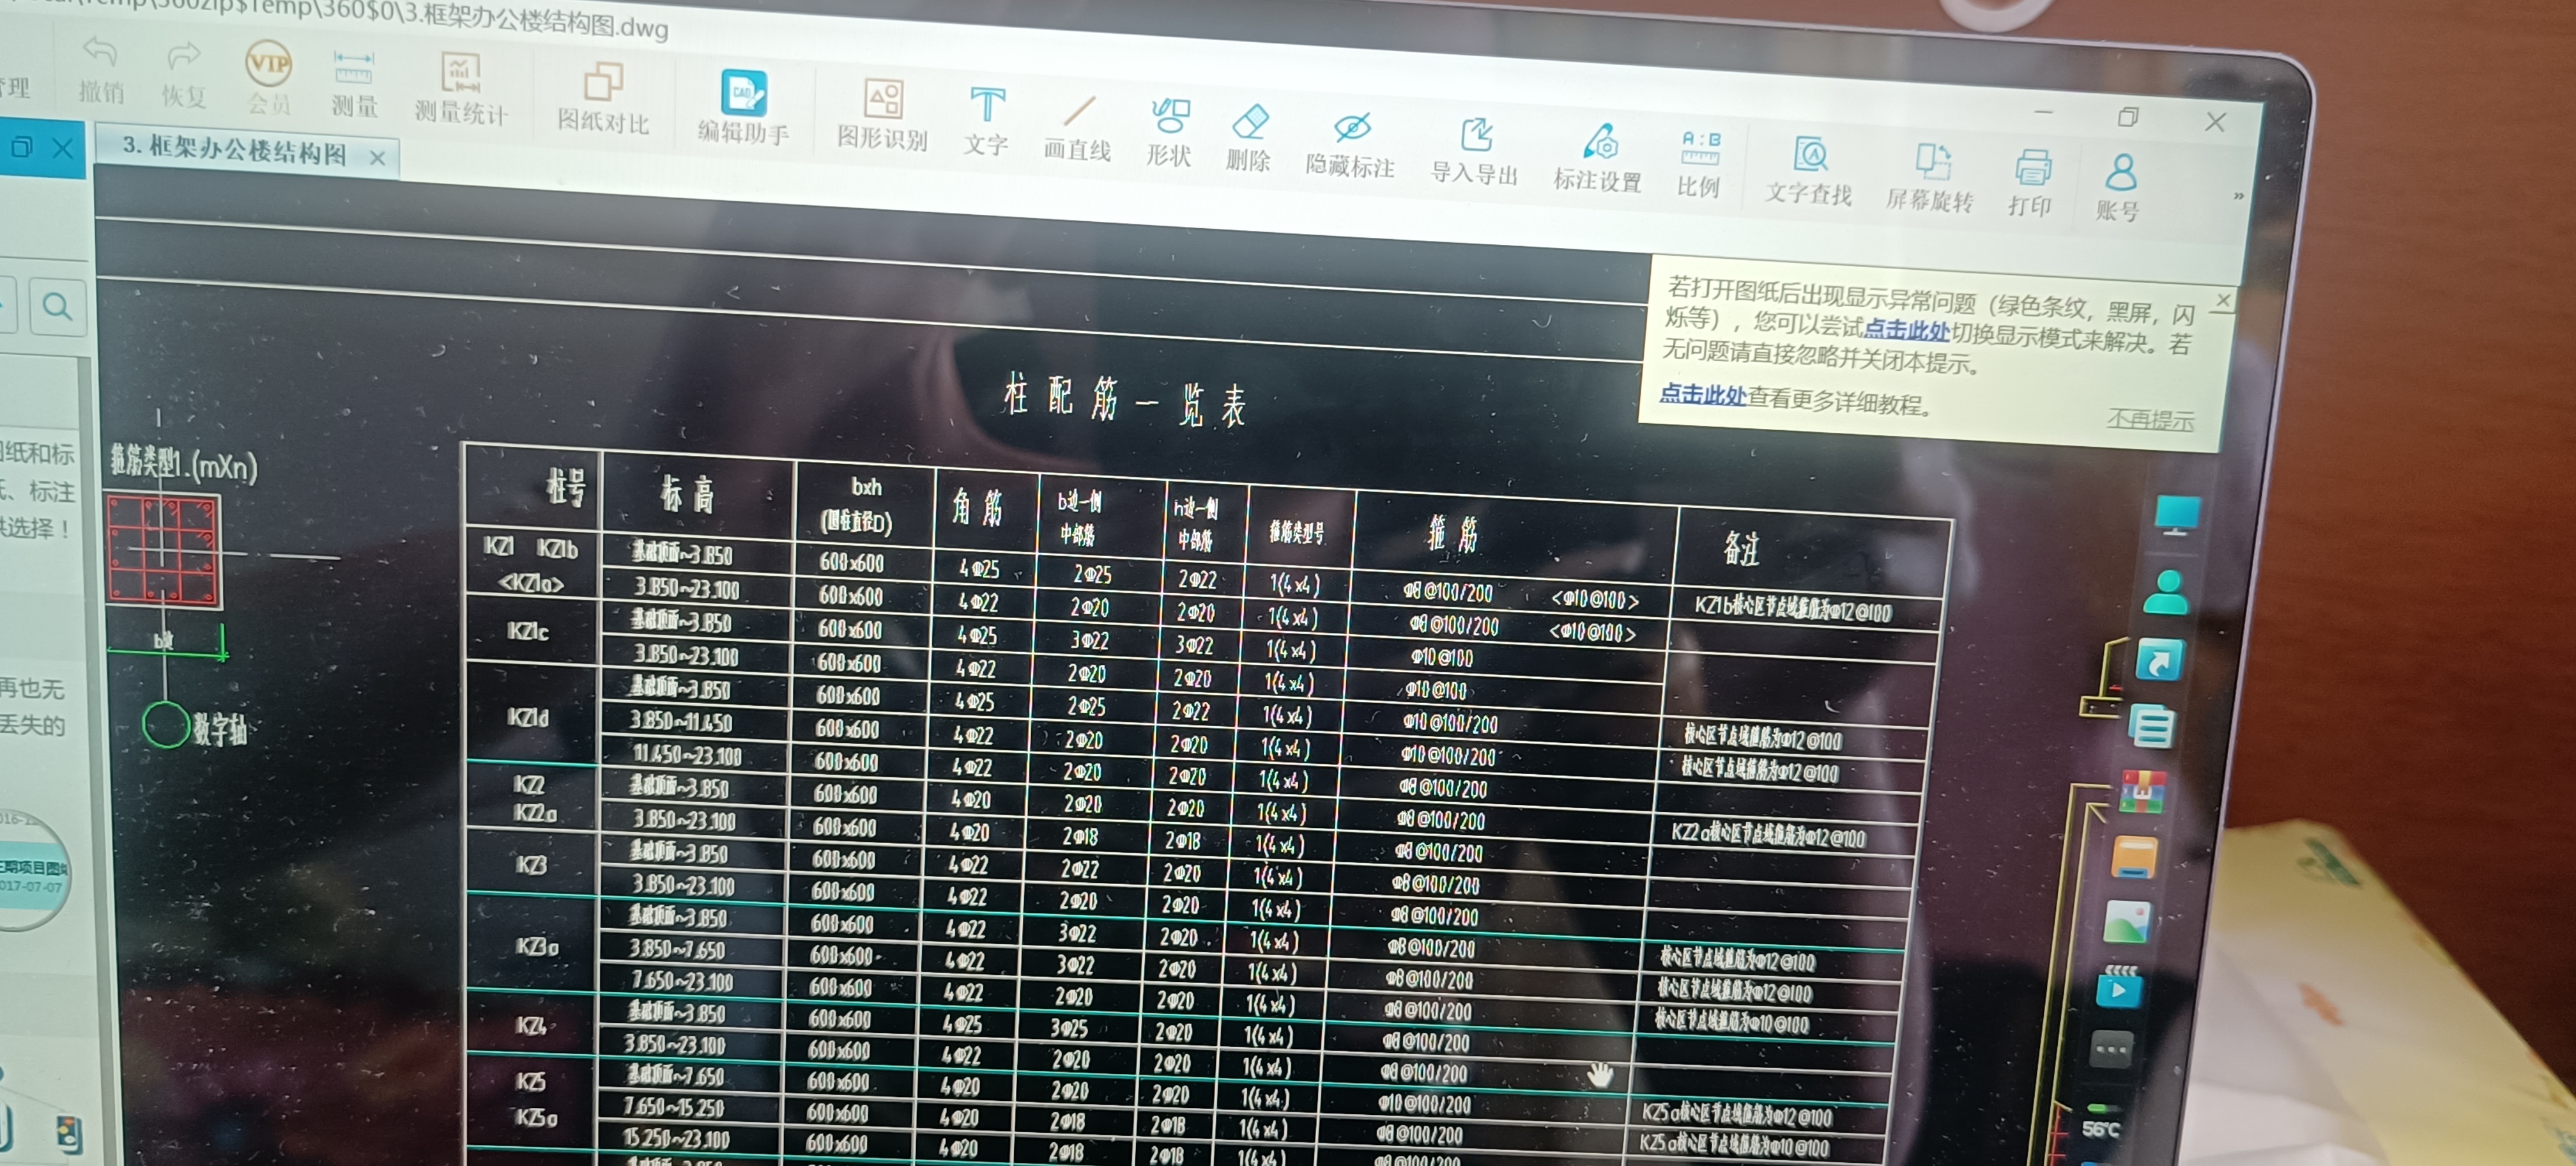Click the 11.450~23.100 elevation cell
The width and height of the screenshot is (2576, 1166).
[x=687, y=754]
